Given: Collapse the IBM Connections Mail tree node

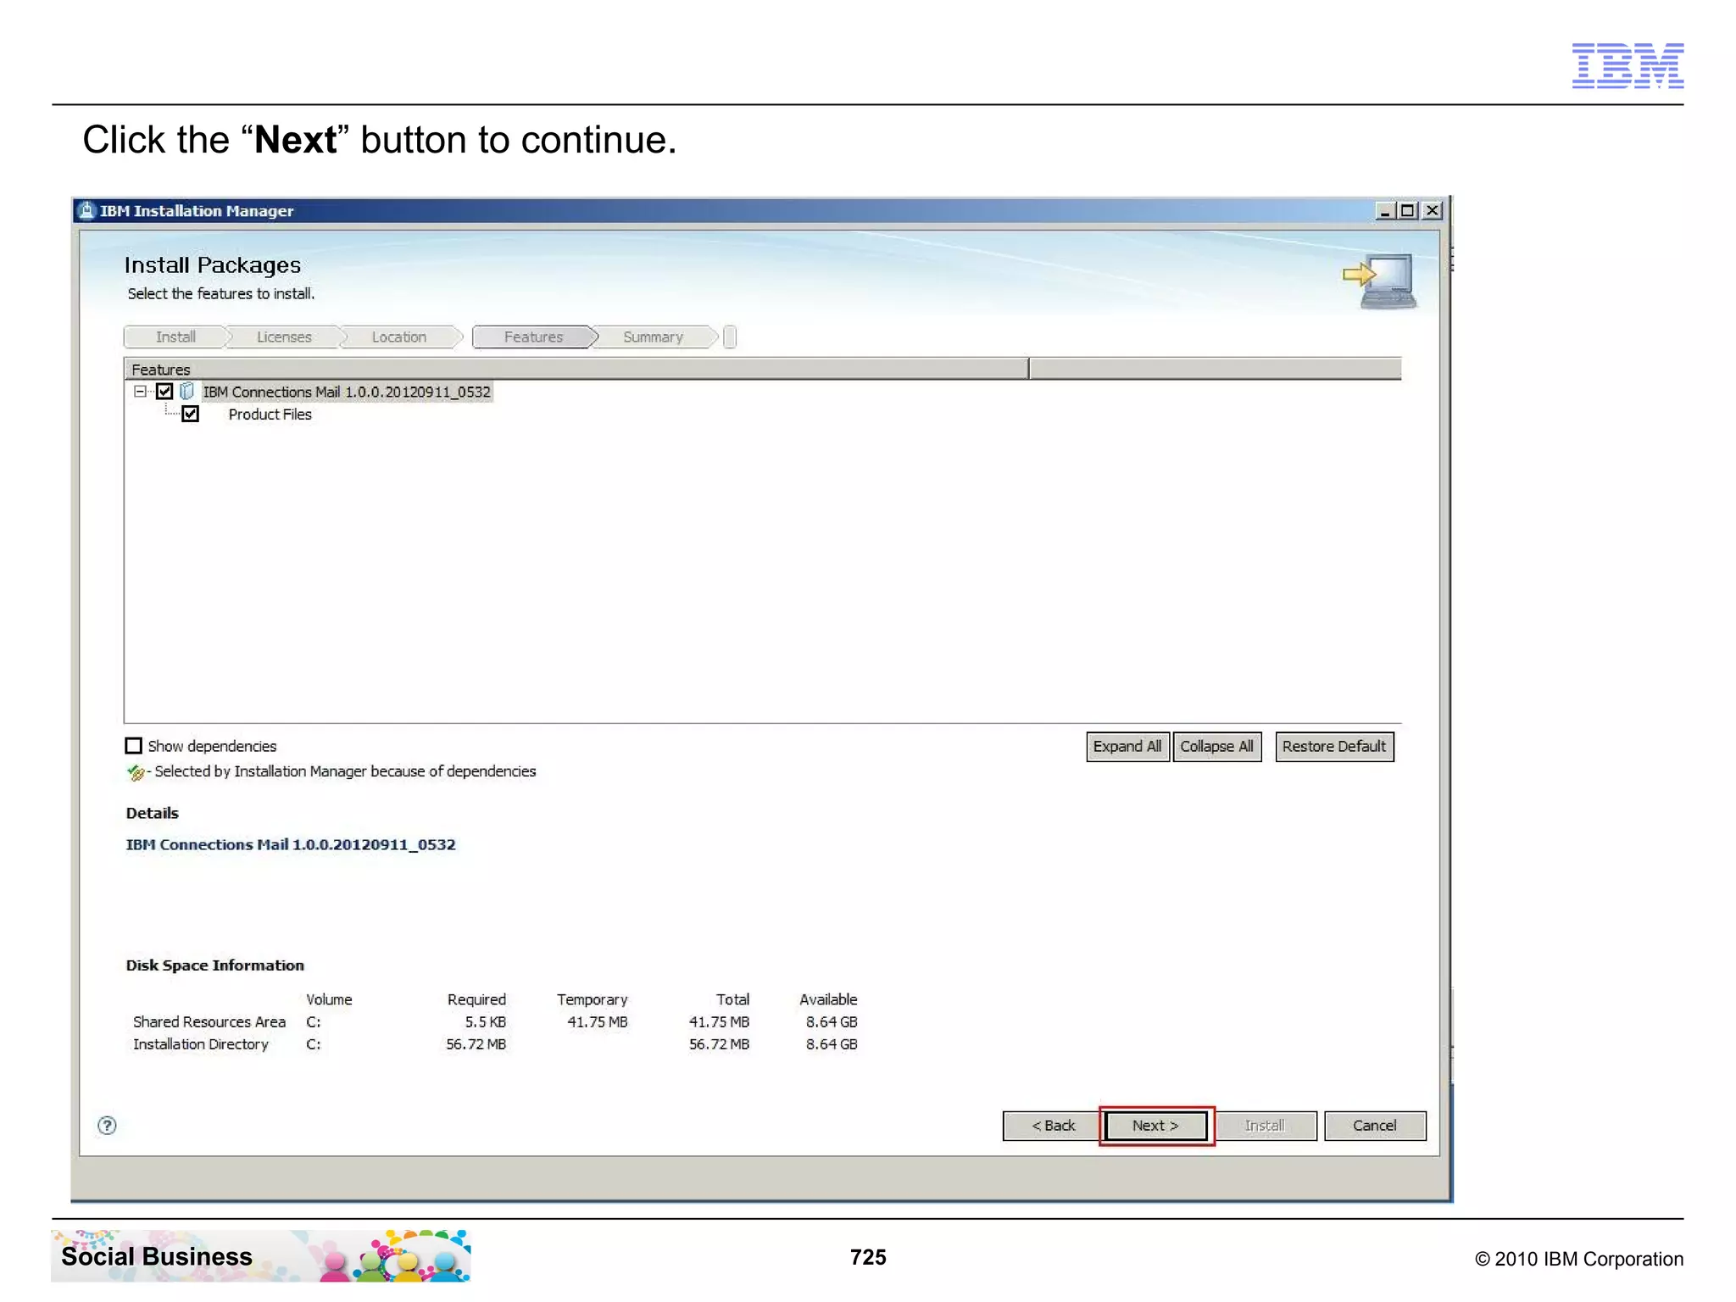Looking at the screenshot, I should pyautogui.click(x=140, y=392).
